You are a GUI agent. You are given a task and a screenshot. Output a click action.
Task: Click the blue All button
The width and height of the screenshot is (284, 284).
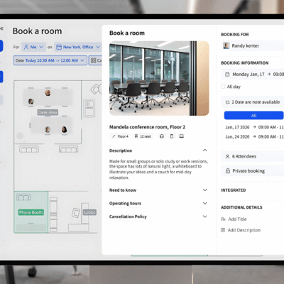(x=253, y=116)
